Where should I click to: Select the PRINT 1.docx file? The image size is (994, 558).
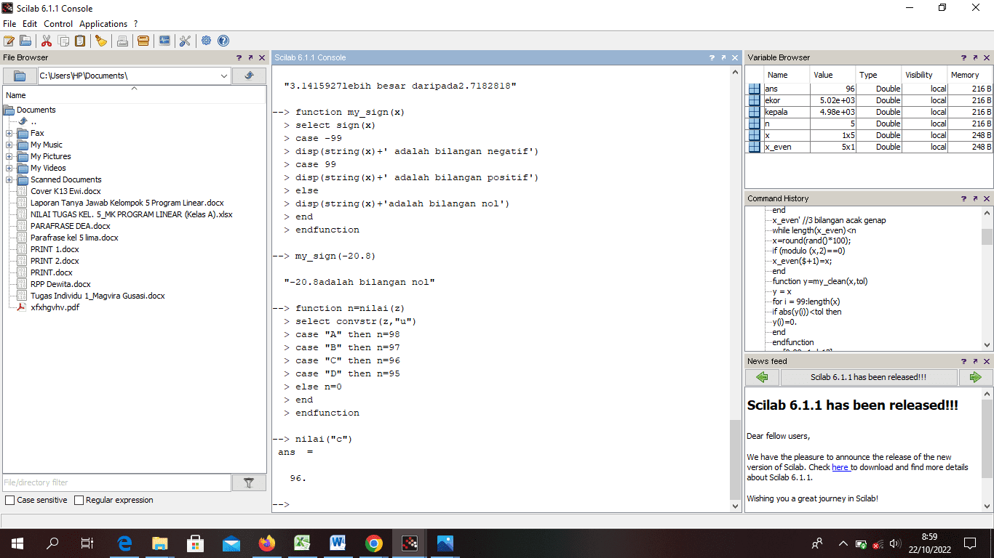[55, 249]
